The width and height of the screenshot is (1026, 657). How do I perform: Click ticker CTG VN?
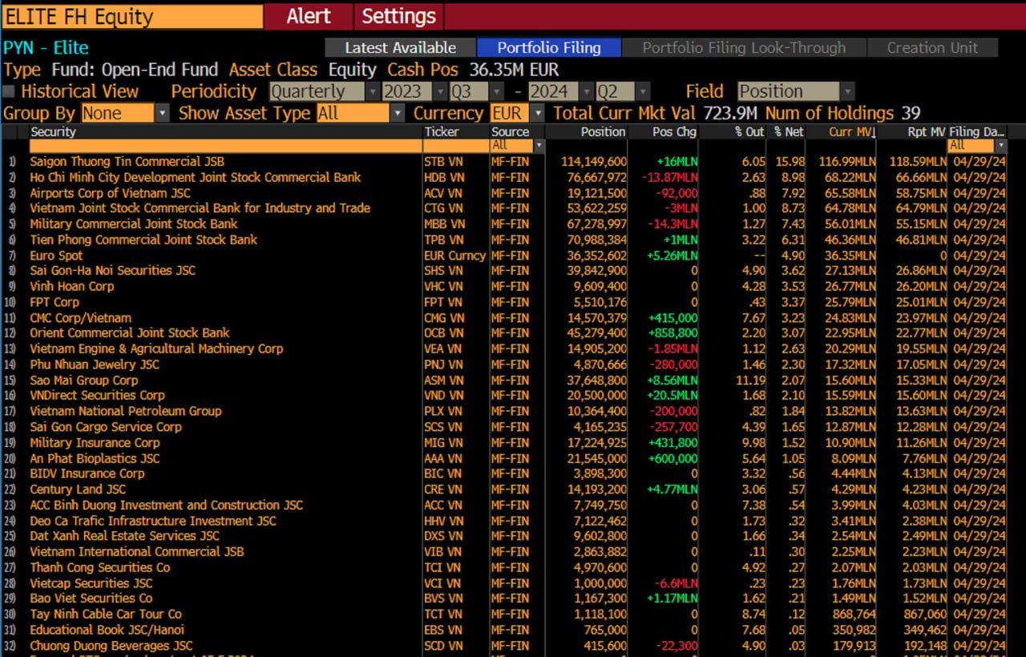pyautogui.click(x=444, y=208)
